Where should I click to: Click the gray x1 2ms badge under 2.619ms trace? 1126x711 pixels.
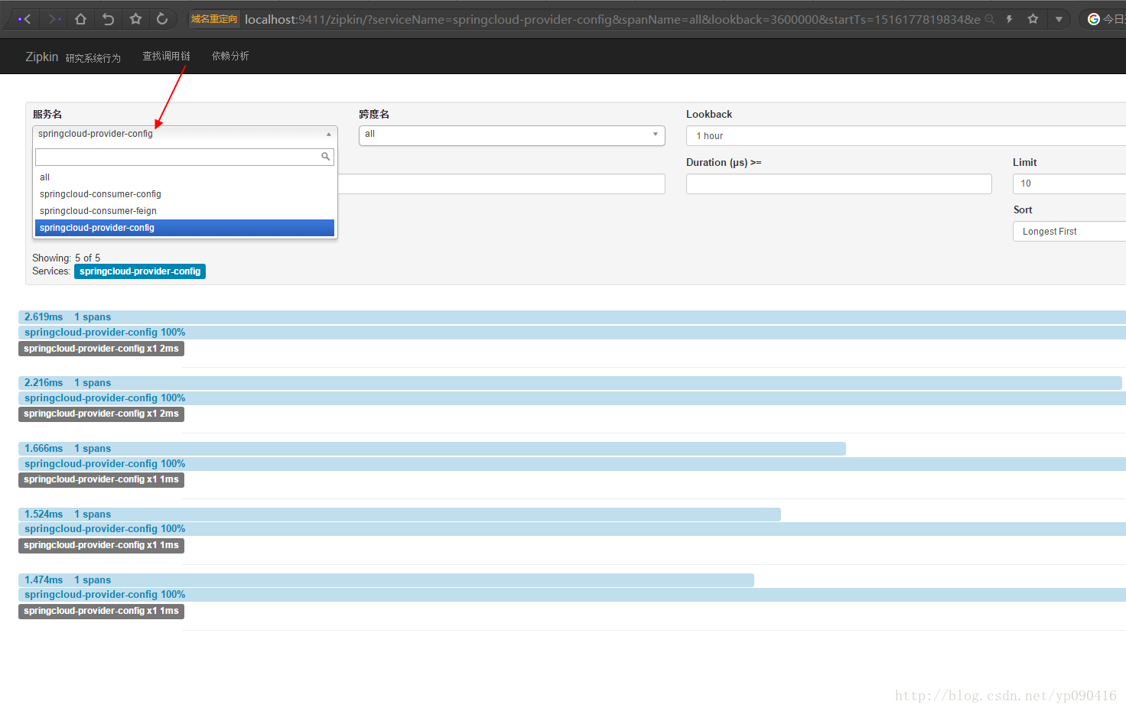101,349
